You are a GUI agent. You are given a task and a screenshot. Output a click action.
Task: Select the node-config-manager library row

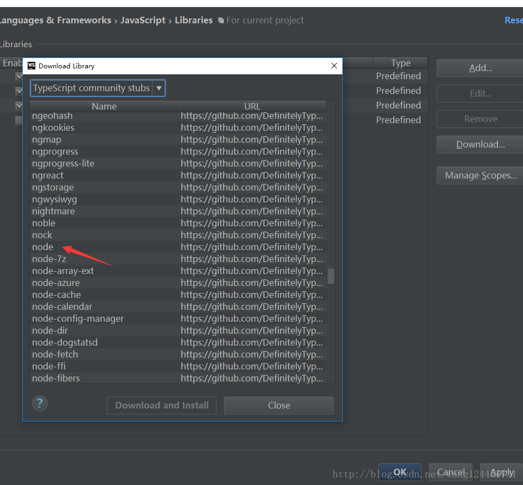[x=178, y=319]
